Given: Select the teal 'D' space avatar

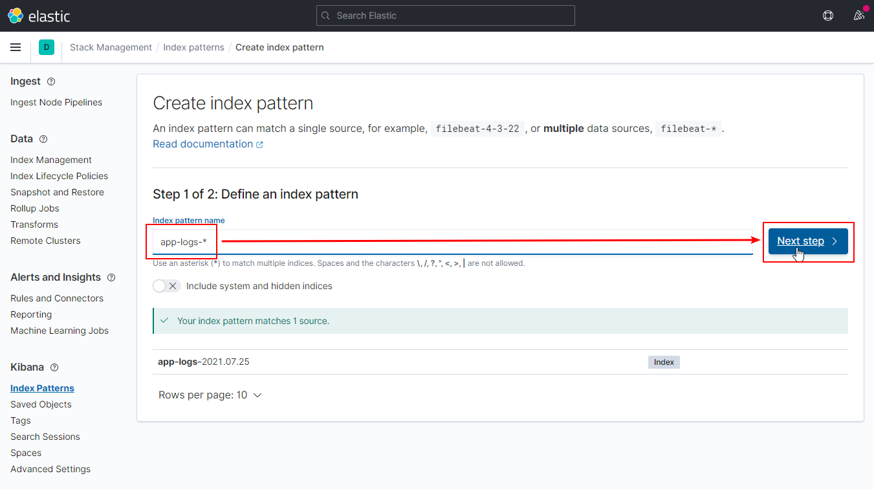Looking at the screenshot, I should pos(46,47).
